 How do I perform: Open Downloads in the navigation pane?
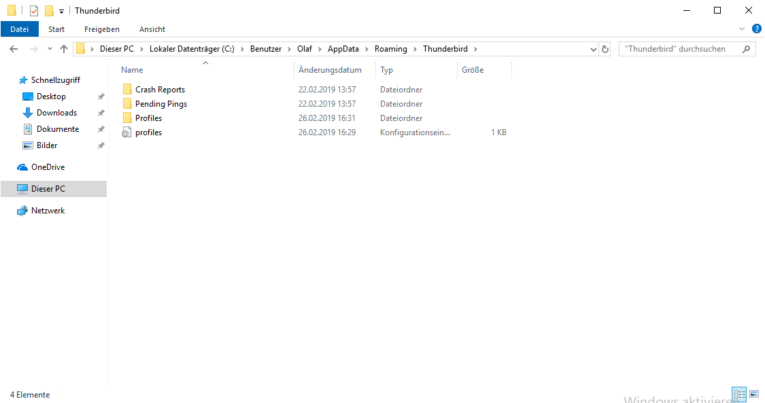click(56, 113)
